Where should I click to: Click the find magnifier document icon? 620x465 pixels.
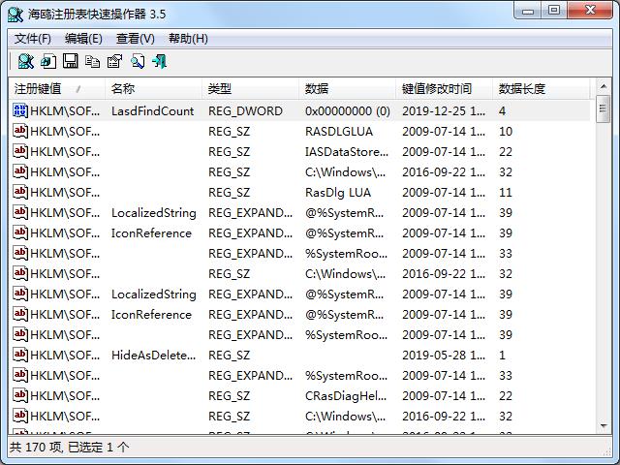pyautogui.click(x=138, y=62)
